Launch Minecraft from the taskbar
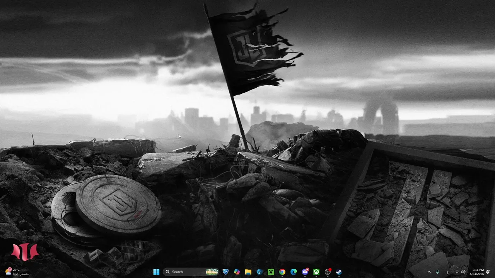 pos(271,272)
